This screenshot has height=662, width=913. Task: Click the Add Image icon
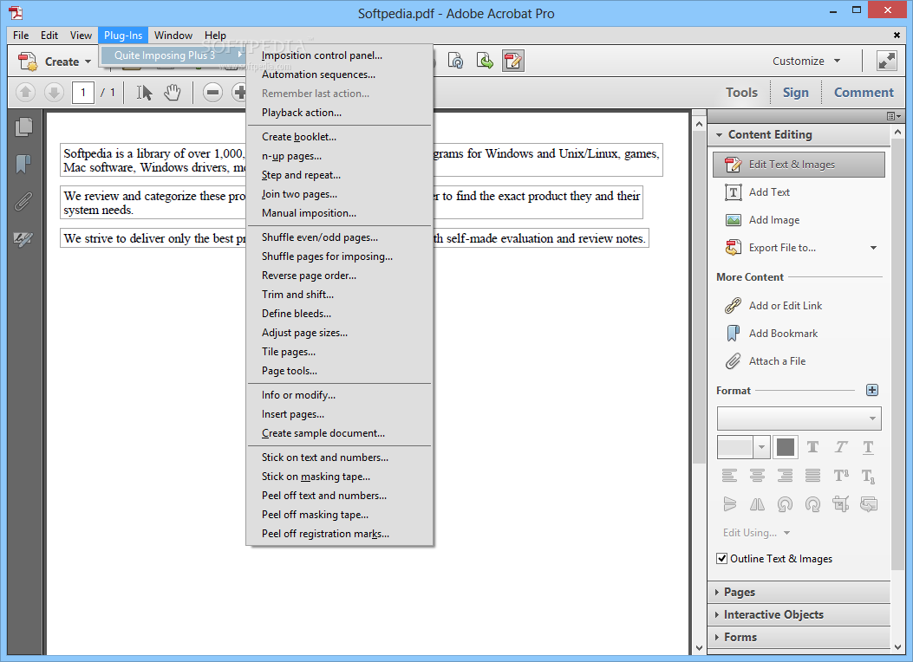coord(733,220)
